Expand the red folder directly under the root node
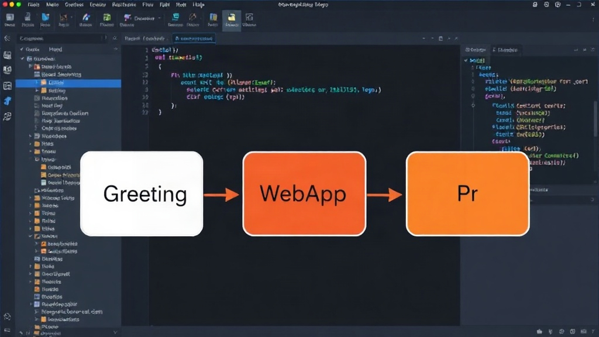This screenshot has height=337, width=599. tap(30, 67)
